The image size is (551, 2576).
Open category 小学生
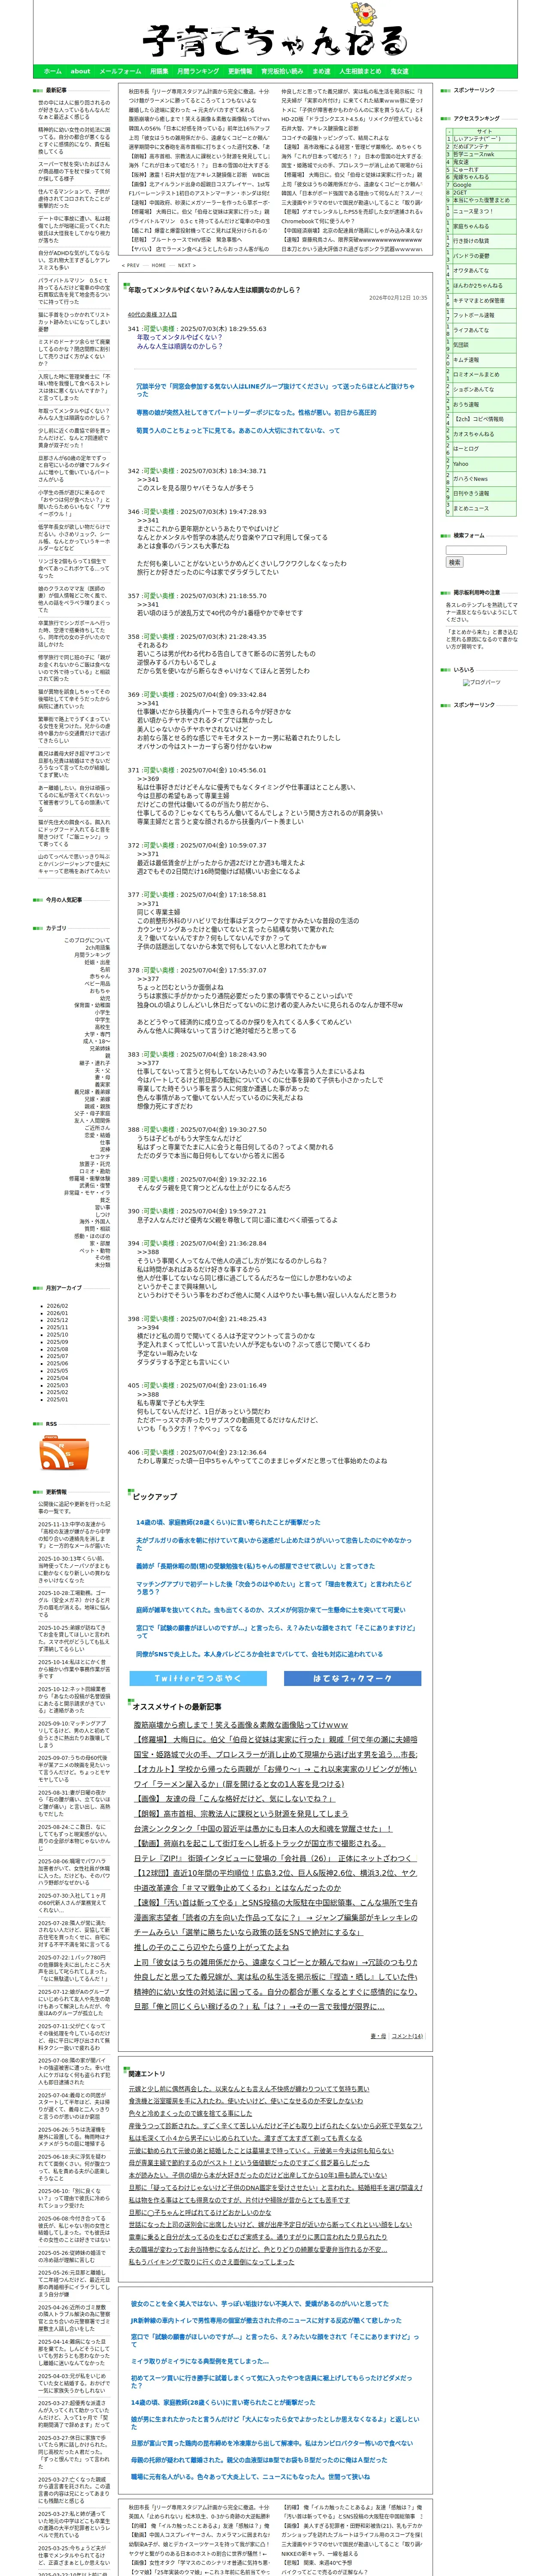tap(102, 1012)
